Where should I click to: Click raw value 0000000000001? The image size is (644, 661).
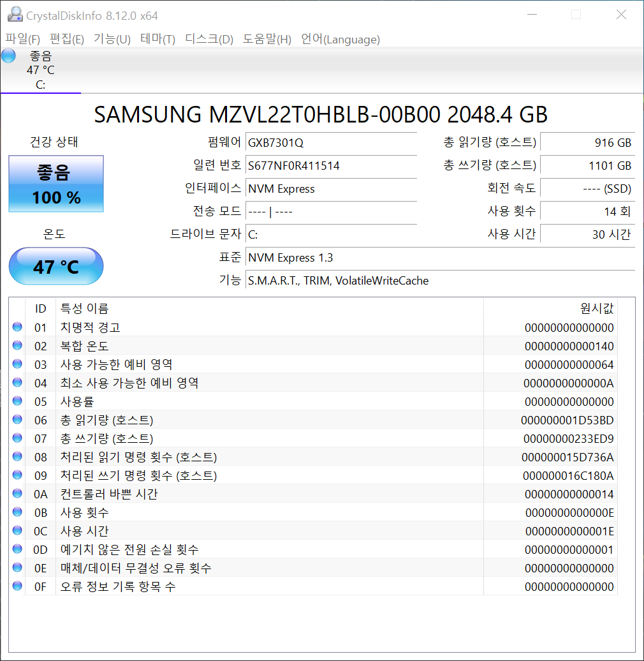(569, 550)
